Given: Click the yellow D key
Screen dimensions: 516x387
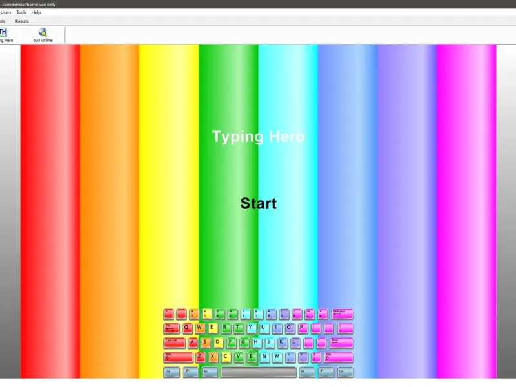Looking at the screenshot, I should coord(218,343).
